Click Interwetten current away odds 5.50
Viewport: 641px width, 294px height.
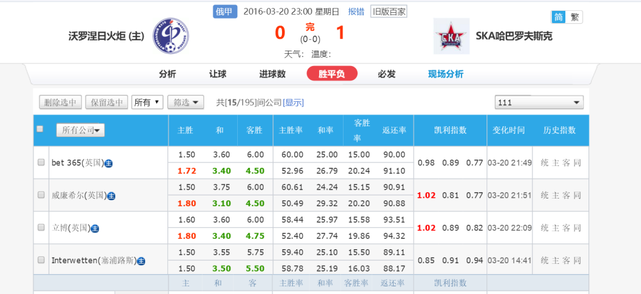coord(255,268)
